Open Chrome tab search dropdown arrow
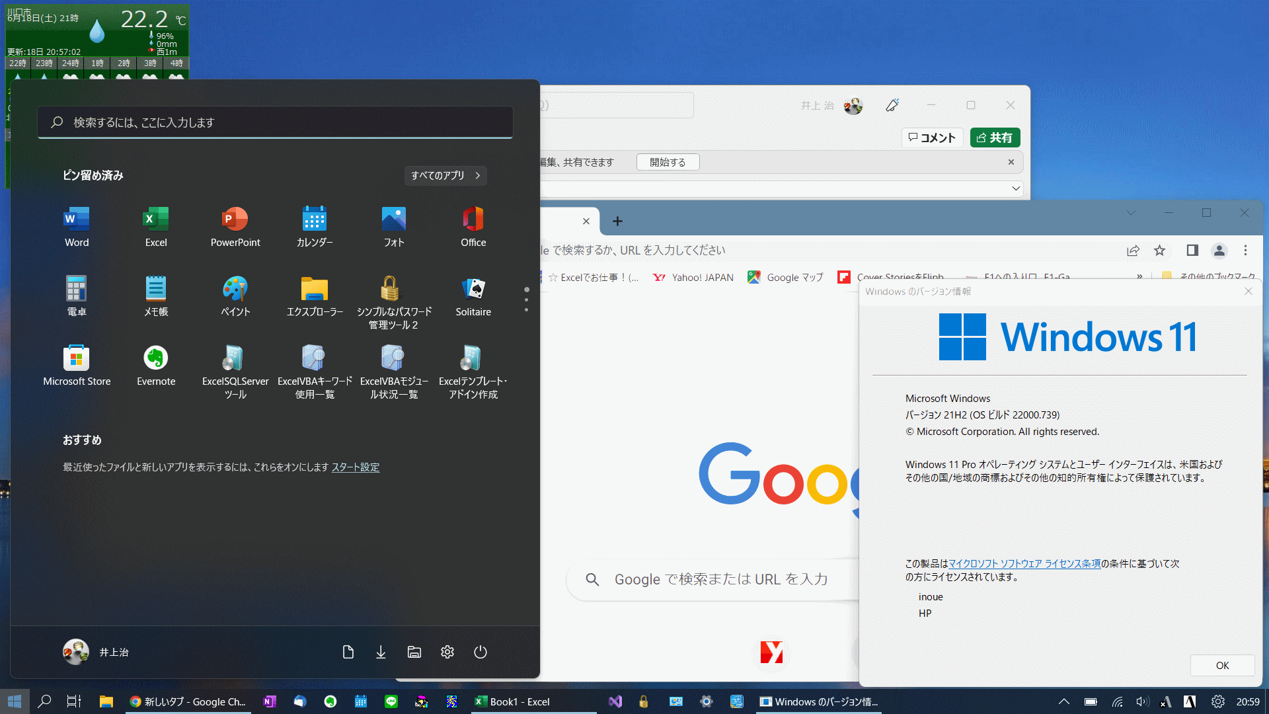Image resolution: width=1269 pixels, height=714 pixels. [x=1131, y=213]
